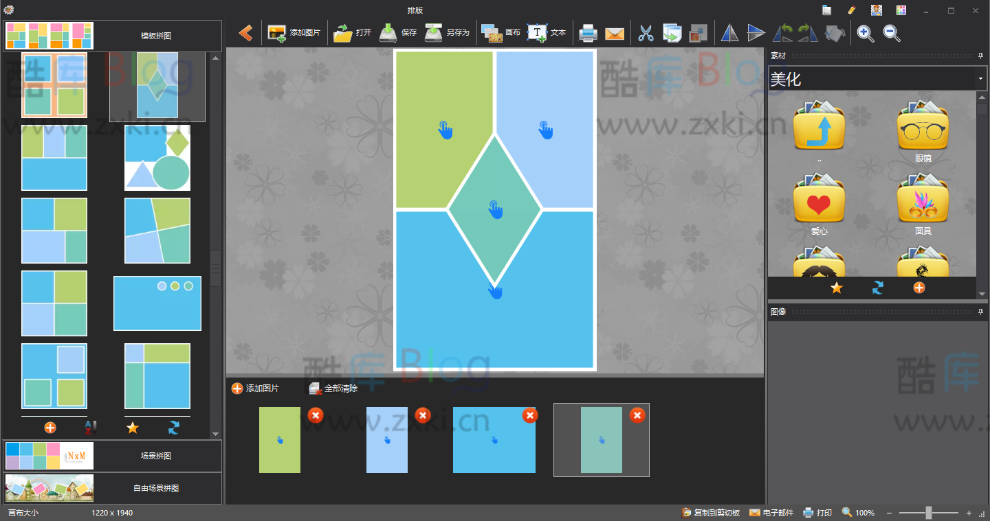Pin the 素材 panel using its pin icon
Viewport: 990px width, 521px height.
click(x=981, y=55)
